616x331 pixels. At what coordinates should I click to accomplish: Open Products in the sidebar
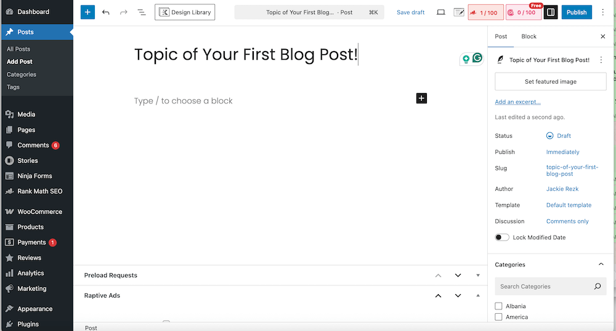[x=36, y=226]
